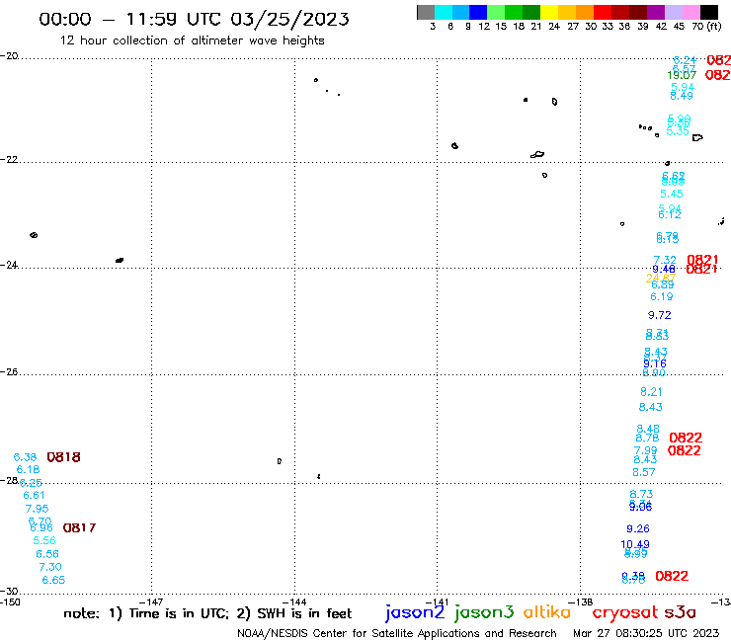The height and width of the screenshot is (642, 731).
Task: Click the legend unit label '(ft)'
Action: pos(713,27)
